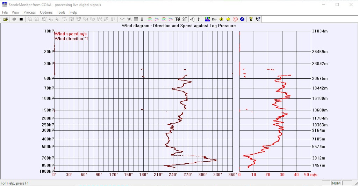Click the yellow question mark help icon
Viewport: 358px width, 186px height.
[251, 19]
